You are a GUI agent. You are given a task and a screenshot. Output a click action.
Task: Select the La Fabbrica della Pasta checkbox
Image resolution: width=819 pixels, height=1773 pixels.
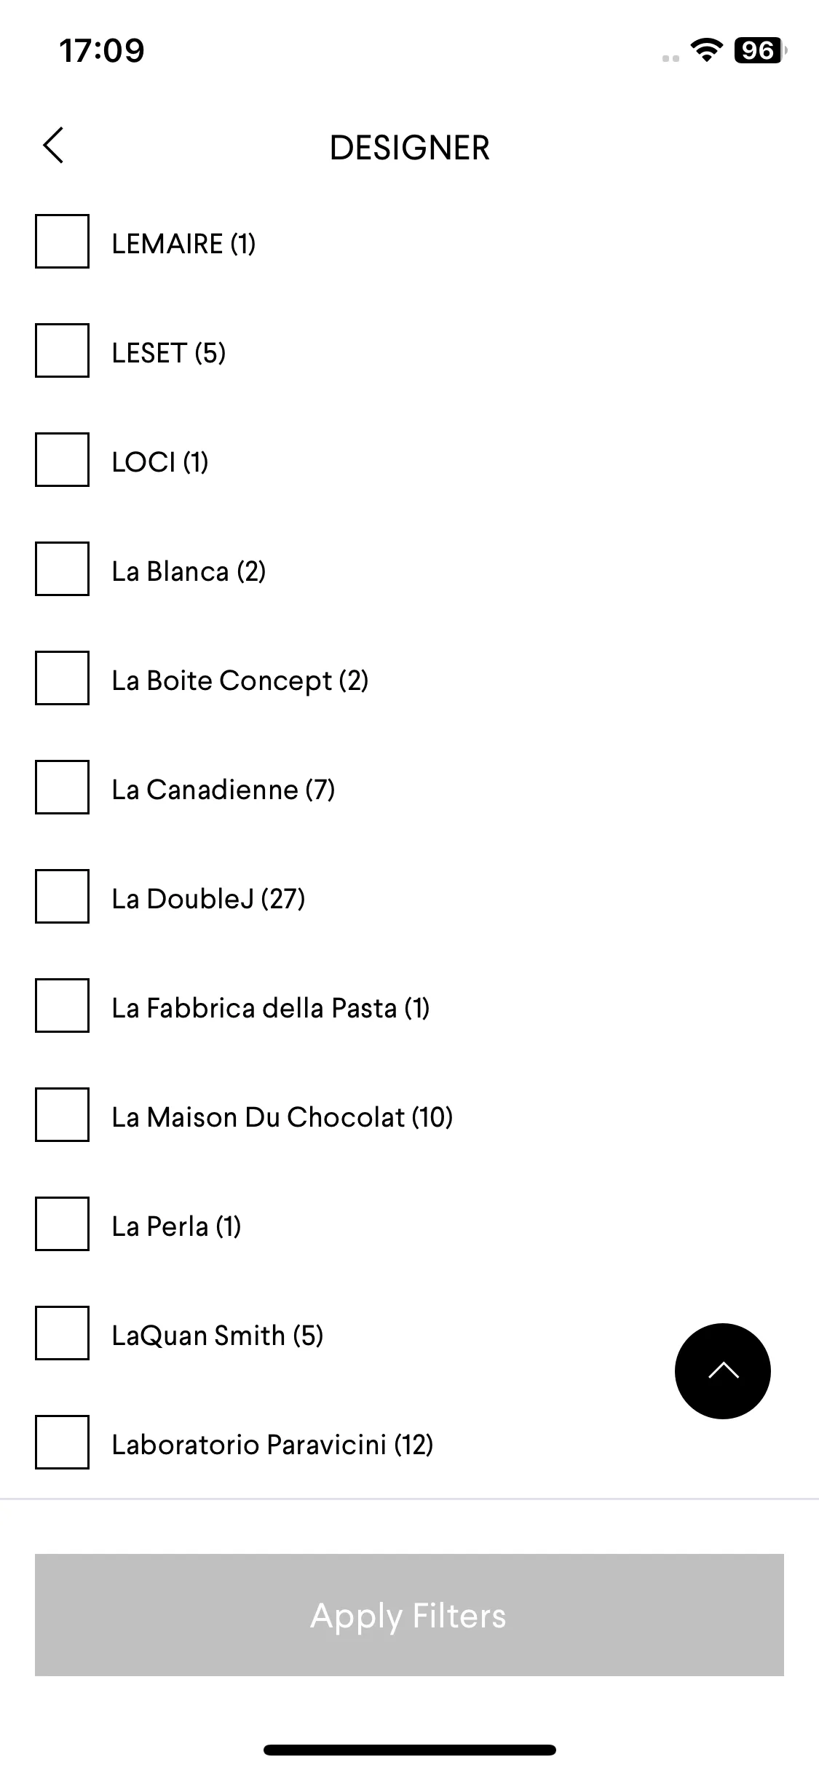(62, 1005)
